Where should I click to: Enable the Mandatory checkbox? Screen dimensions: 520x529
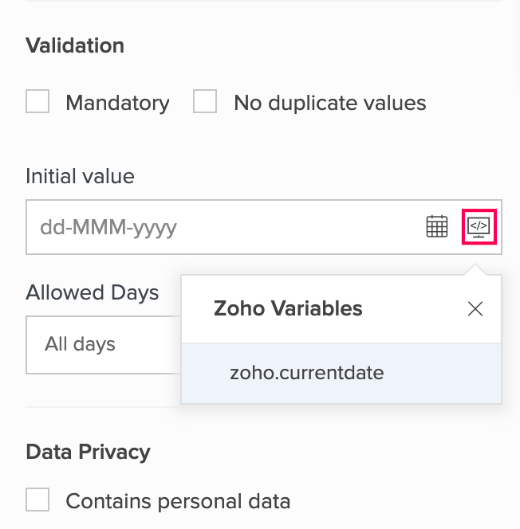click(x=37, y=102)
